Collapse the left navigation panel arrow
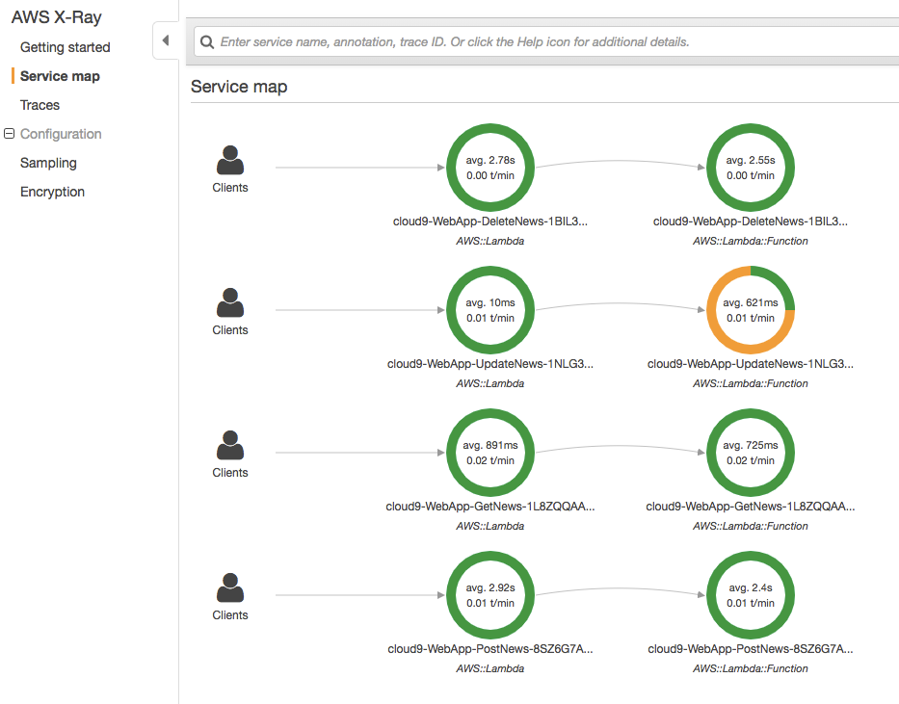 click(x=166, y=40)
